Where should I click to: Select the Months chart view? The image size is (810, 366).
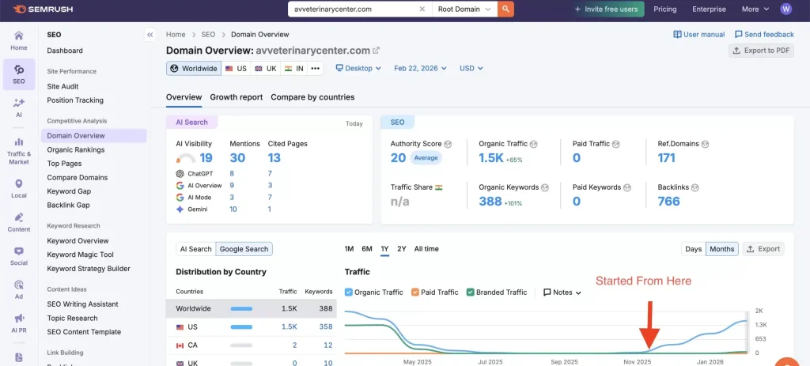click(721, 249)
